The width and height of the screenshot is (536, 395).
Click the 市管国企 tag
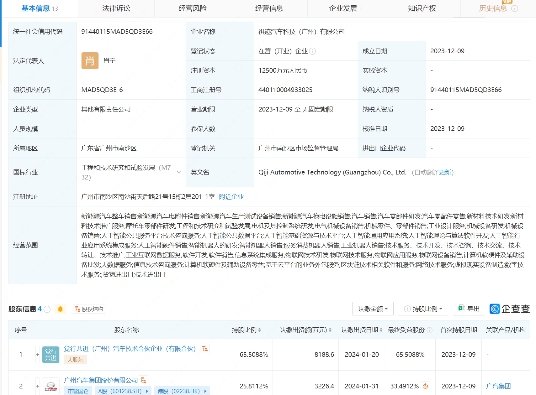pyautogui.click(x=78, y=391)
